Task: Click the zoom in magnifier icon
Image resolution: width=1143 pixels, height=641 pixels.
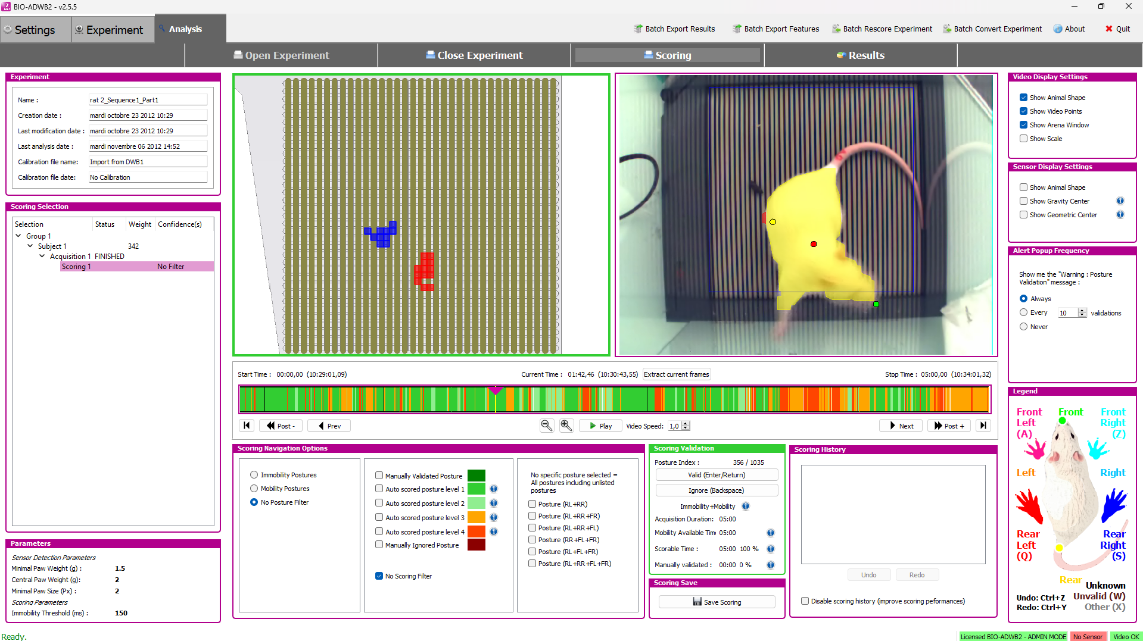Action: point(566,426)
